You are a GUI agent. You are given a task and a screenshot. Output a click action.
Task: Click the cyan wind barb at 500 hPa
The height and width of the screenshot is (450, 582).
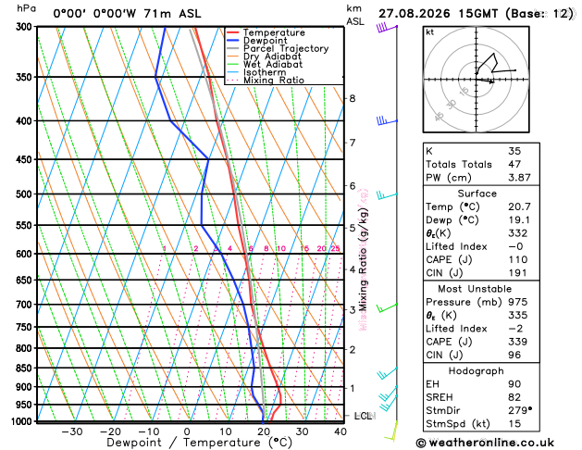(387, 195)
